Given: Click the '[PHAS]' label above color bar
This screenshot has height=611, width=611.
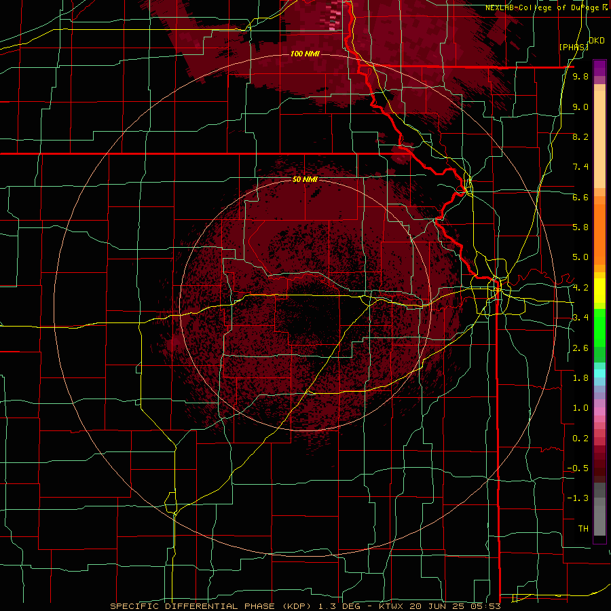Looking at the screenshot, I should tap(574, 47).
